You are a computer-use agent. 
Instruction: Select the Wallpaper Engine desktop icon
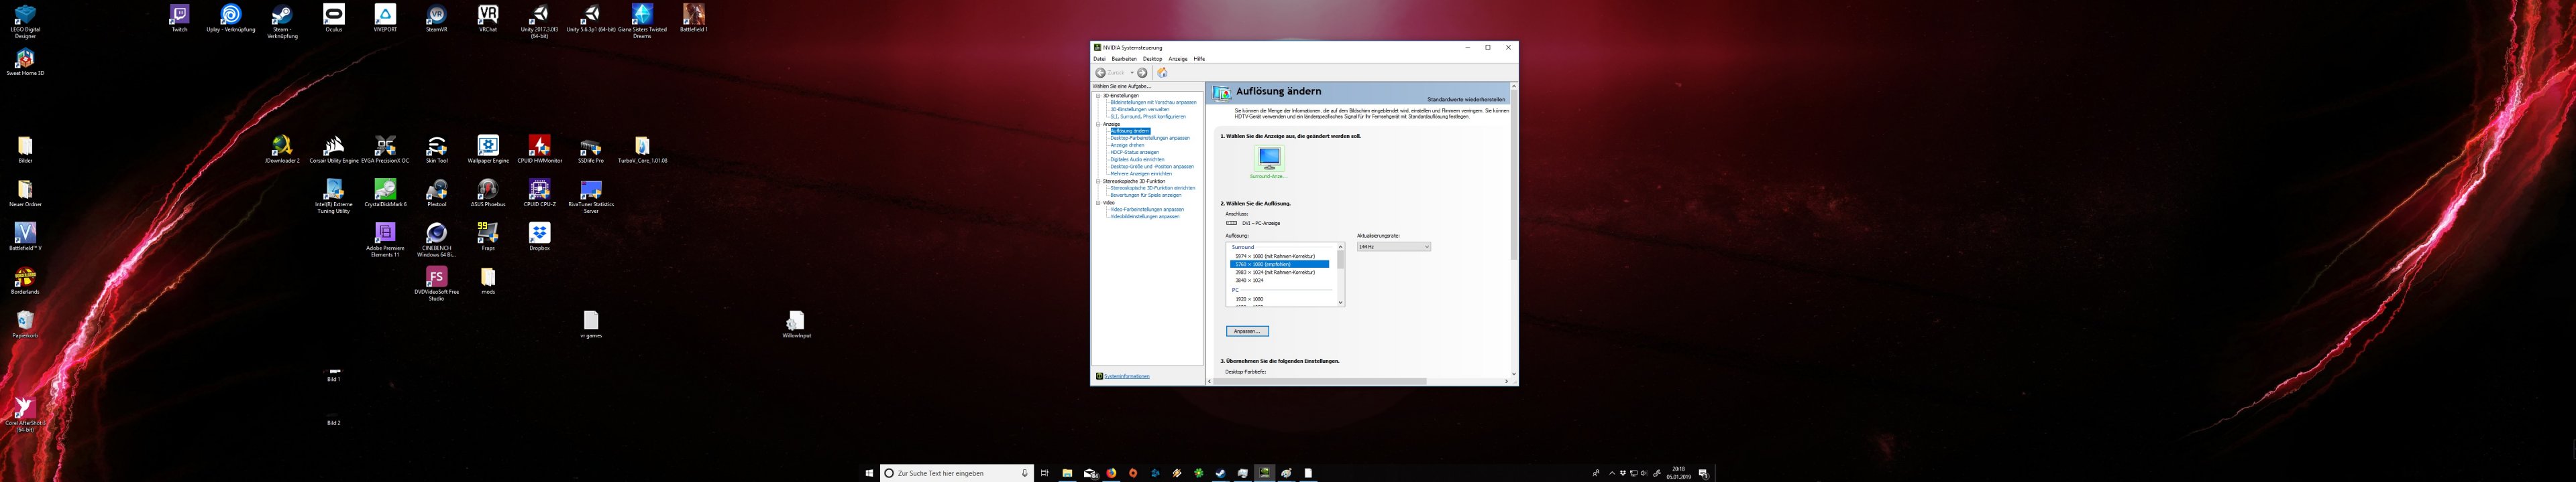[488, 149]
